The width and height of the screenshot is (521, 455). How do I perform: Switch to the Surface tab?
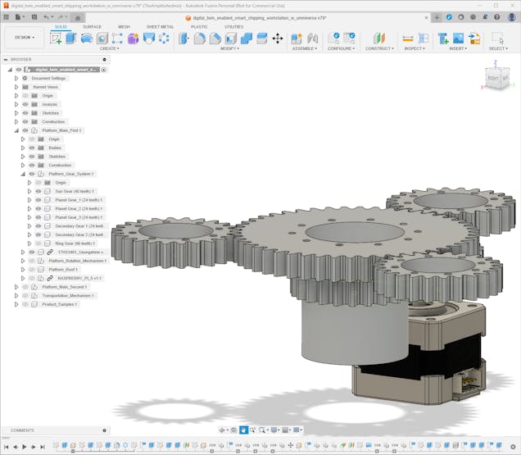(x=92, y=26)
